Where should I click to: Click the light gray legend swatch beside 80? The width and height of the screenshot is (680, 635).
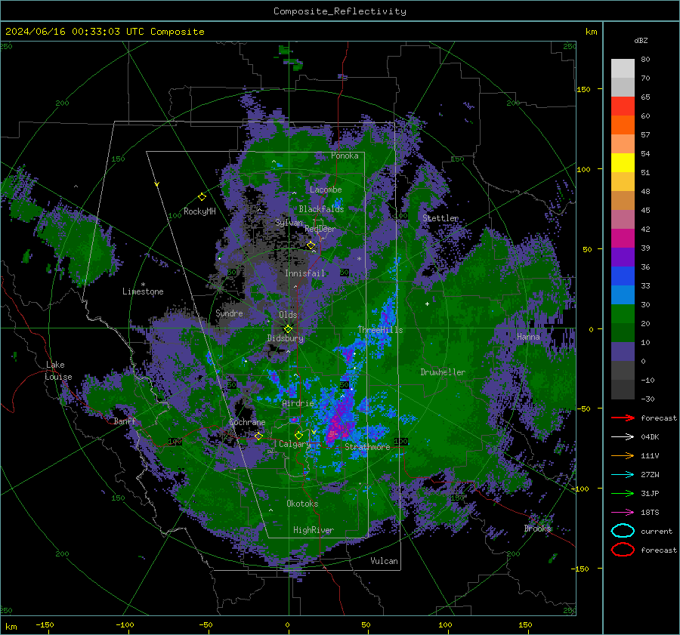click(x=623, y=69)
